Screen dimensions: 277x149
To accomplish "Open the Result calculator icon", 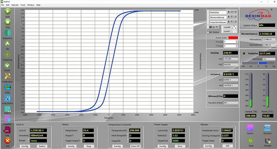I will pos(250,128).
